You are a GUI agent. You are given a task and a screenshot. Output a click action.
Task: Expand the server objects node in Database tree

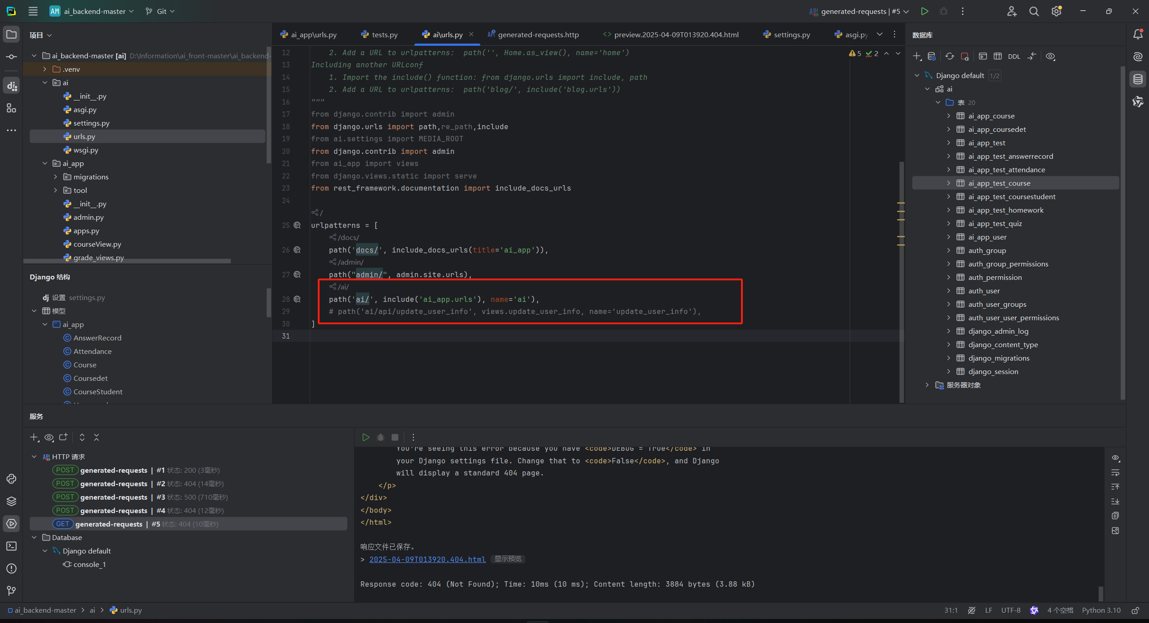pos(927,385)
